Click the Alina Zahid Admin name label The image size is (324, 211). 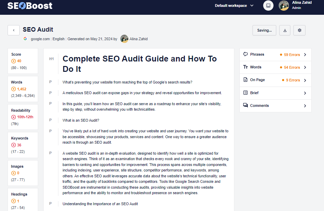click(x=302, y=5)
